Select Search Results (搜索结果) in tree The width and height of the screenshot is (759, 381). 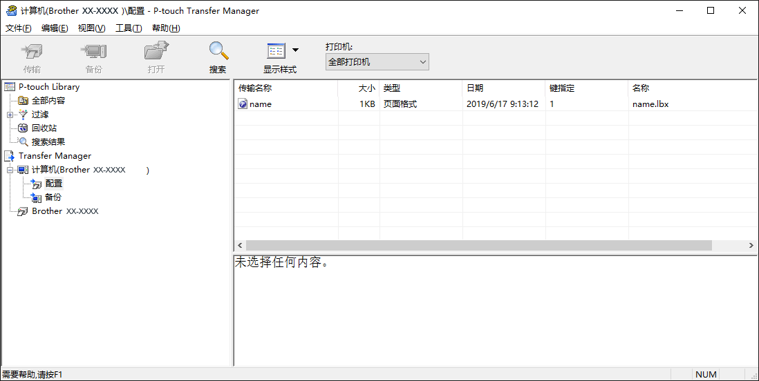(x=48, y=142)
